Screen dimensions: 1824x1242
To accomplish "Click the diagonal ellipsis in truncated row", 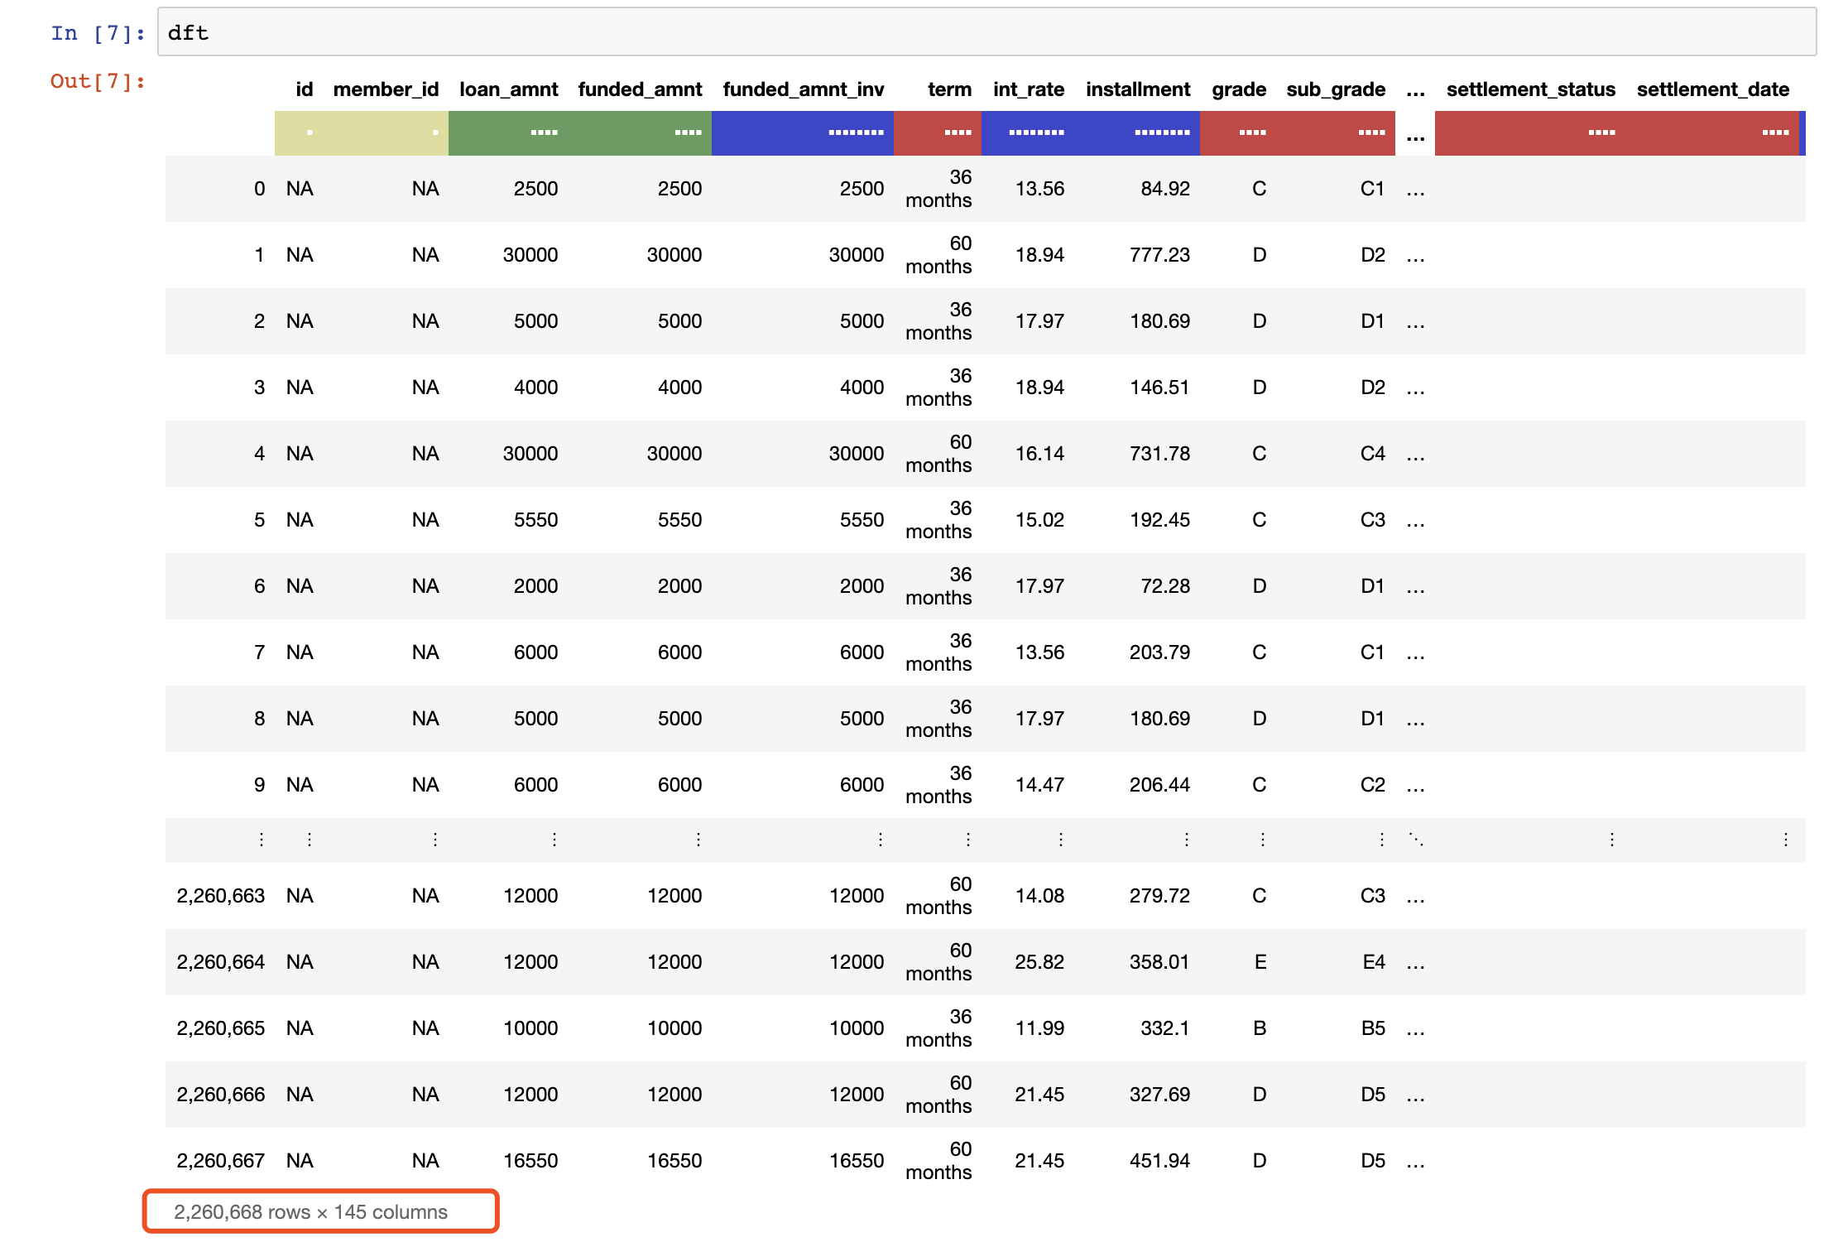I will 1416,840.
